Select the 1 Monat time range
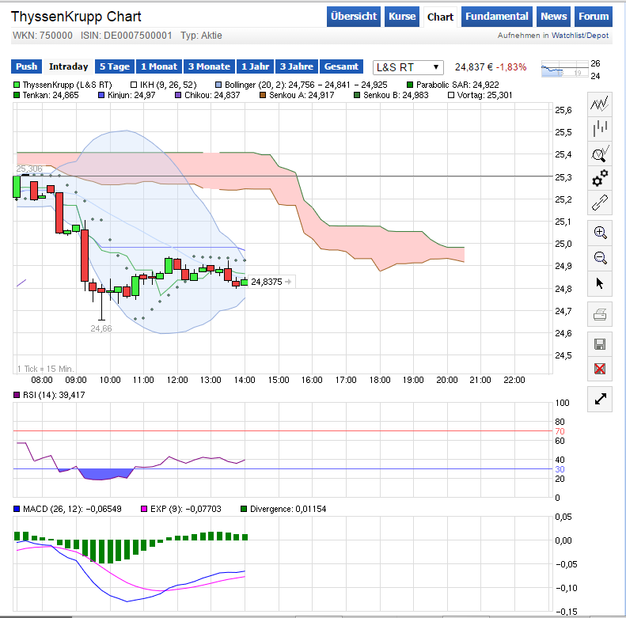Screen dimensions: 626x618 pos(159,67)
